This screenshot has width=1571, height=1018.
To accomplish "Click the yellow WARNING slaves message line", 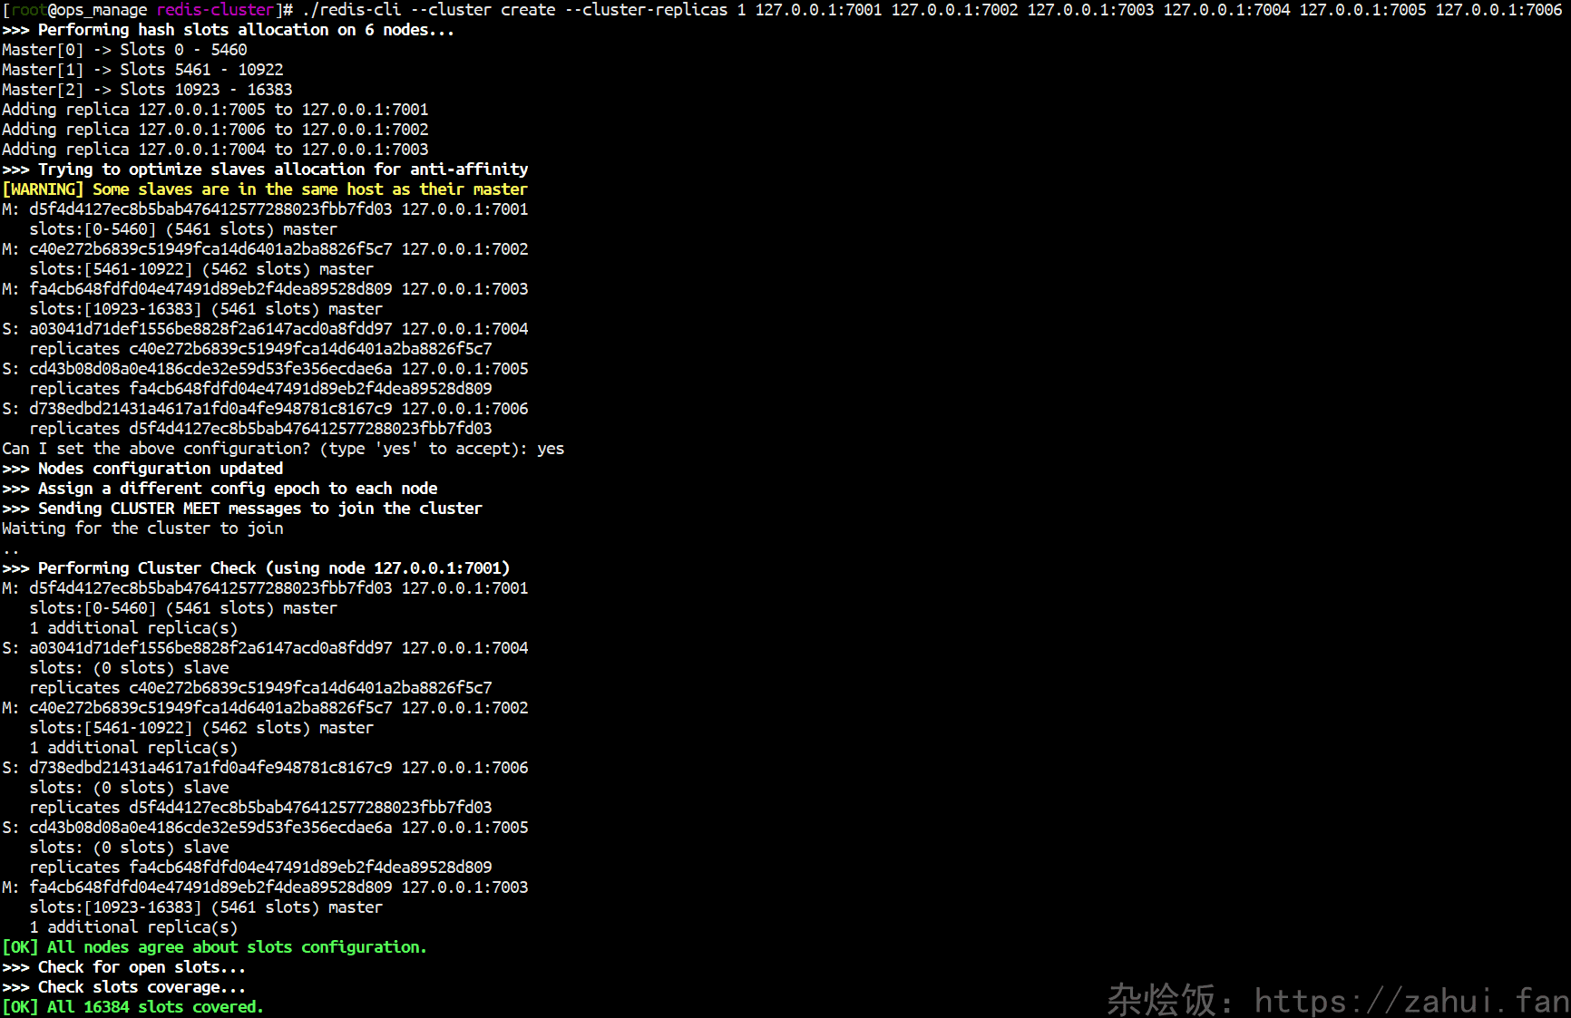I will click(264, 189).
